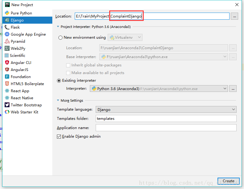The height and width of the screenshot is (189, 244).
Task: Pick the Google App Engine icon
Action: click(7, 34)
